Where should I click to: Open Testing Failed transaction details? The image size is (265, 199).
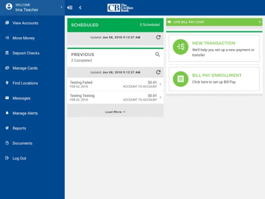(x=115, y=84)
